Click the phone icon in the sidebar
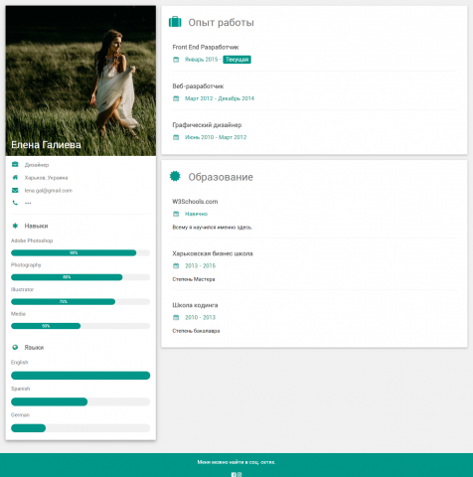473x477 pixels. pos(15,203)
